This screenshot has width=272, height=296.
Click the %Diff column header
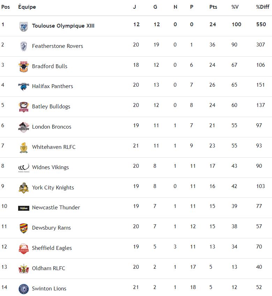click(x=263, y=7)
